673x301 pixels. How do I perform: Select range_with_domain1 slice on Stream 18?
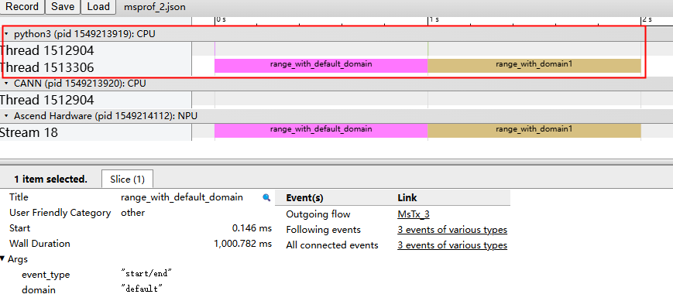coord(534,131)
